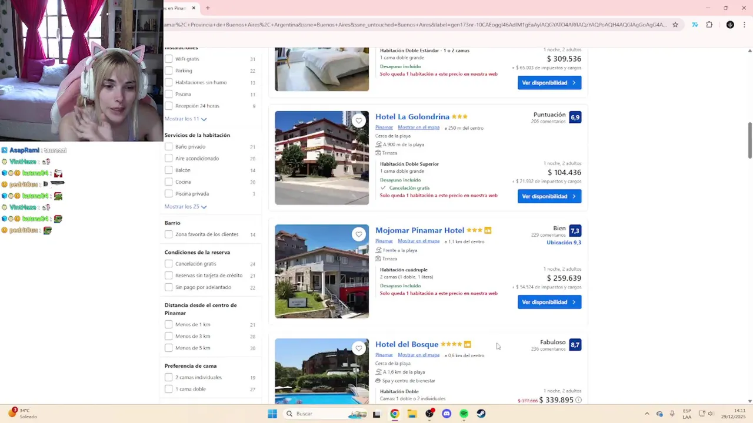Check the Balcón filter
753x423 pixels.
coord(169,170)
